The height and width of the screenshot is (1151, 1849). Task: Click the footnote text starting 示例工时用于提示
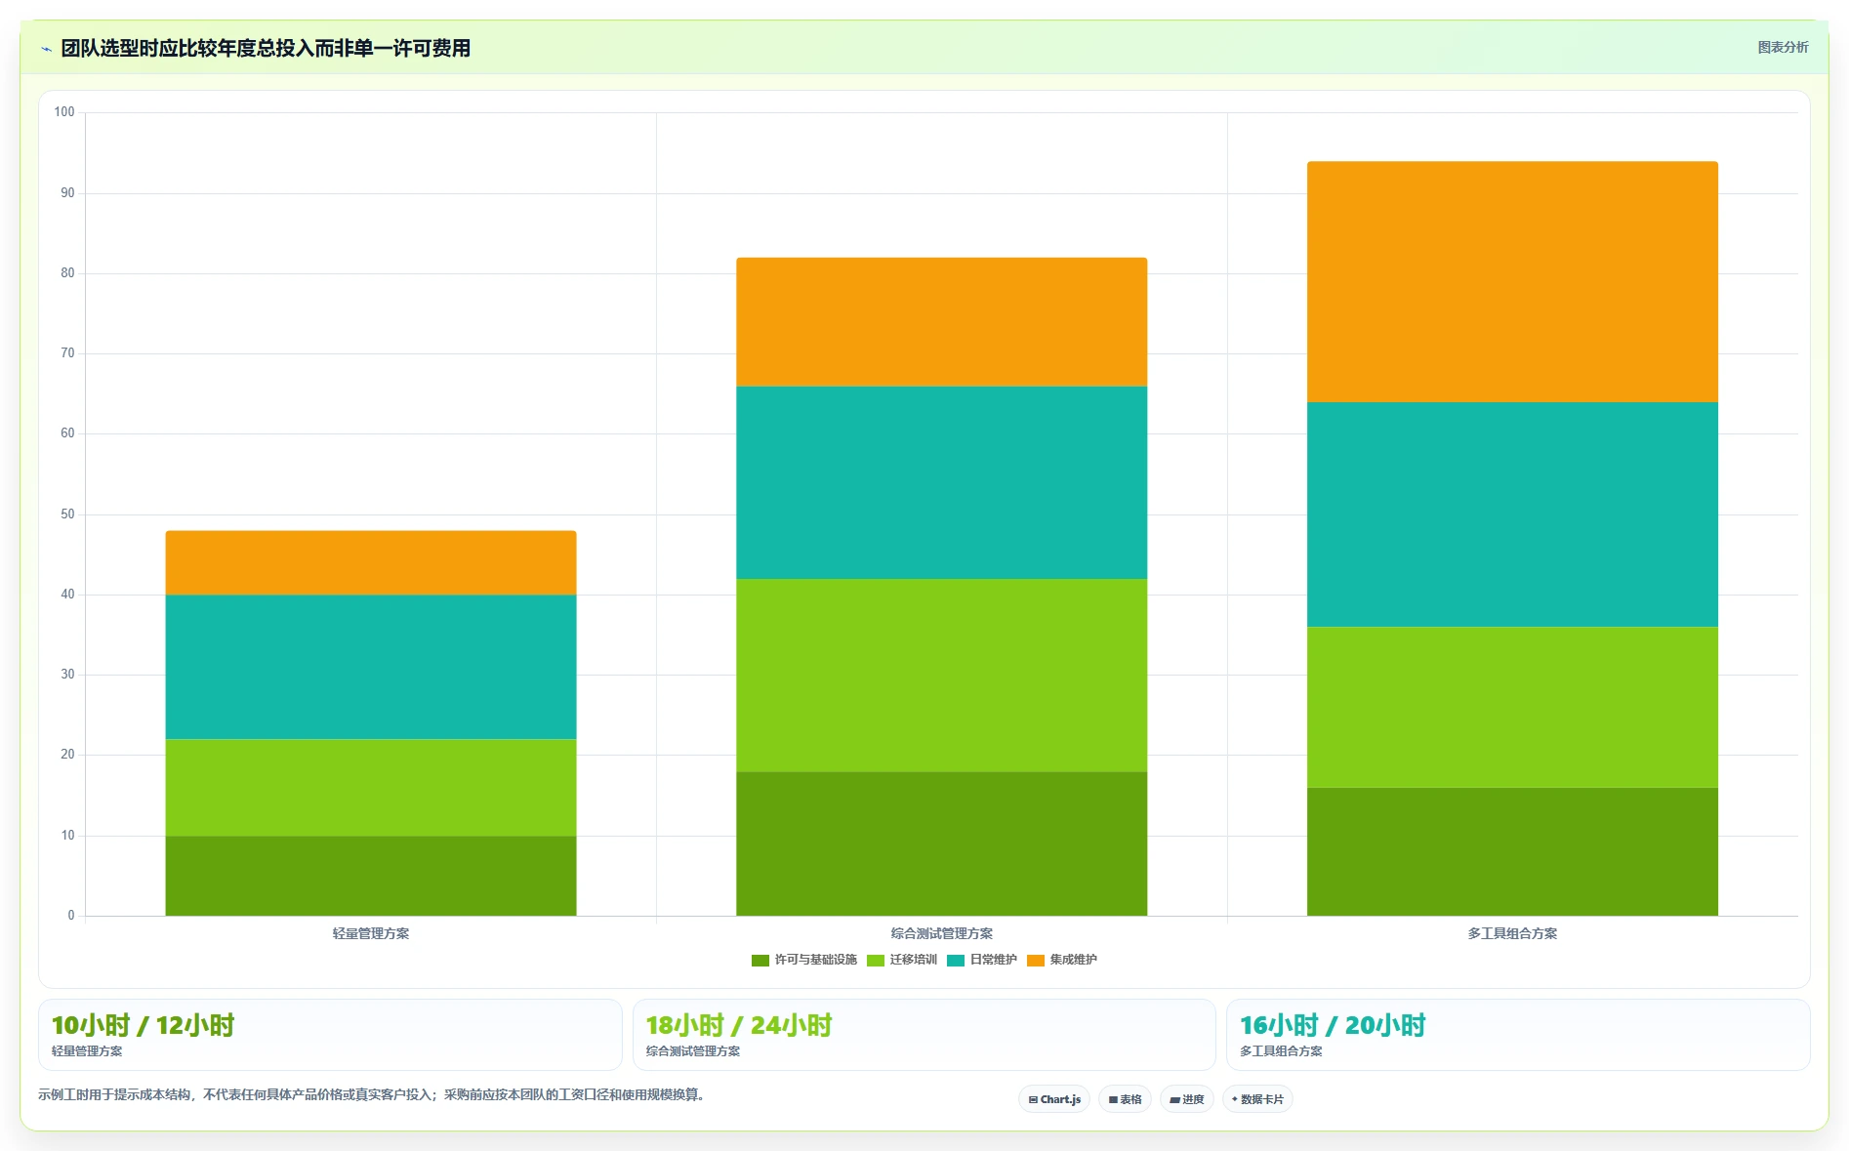[x=372, y=1094]
